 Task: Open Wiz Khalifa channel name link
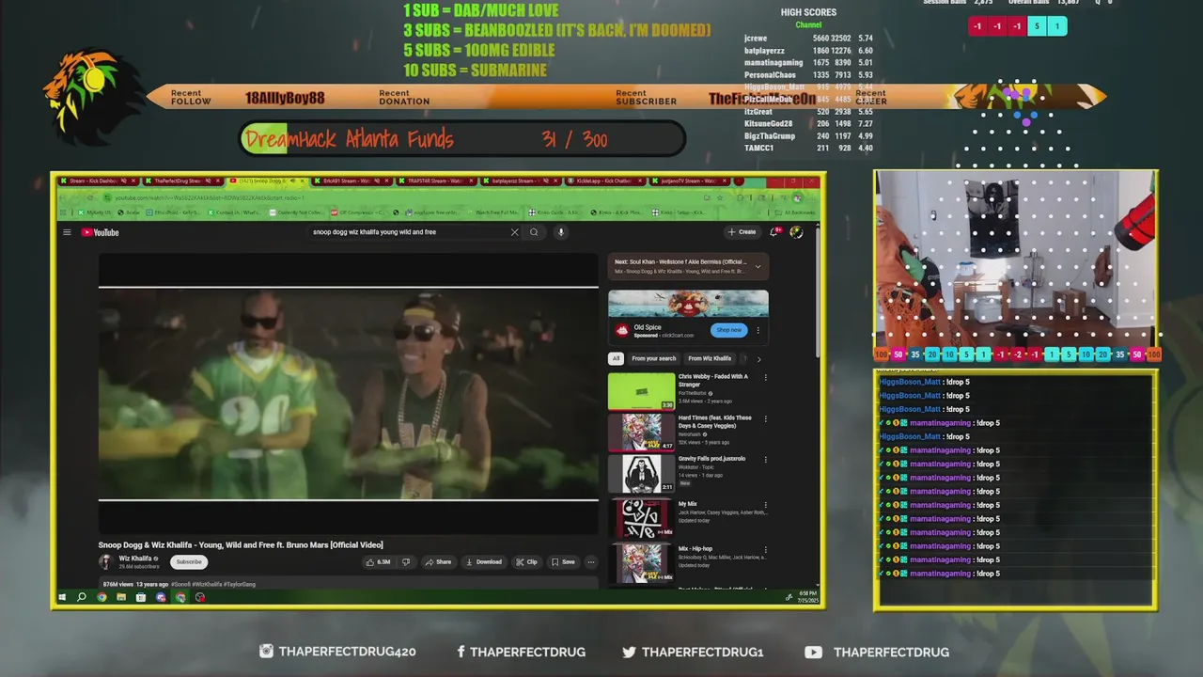coord(135,559)
